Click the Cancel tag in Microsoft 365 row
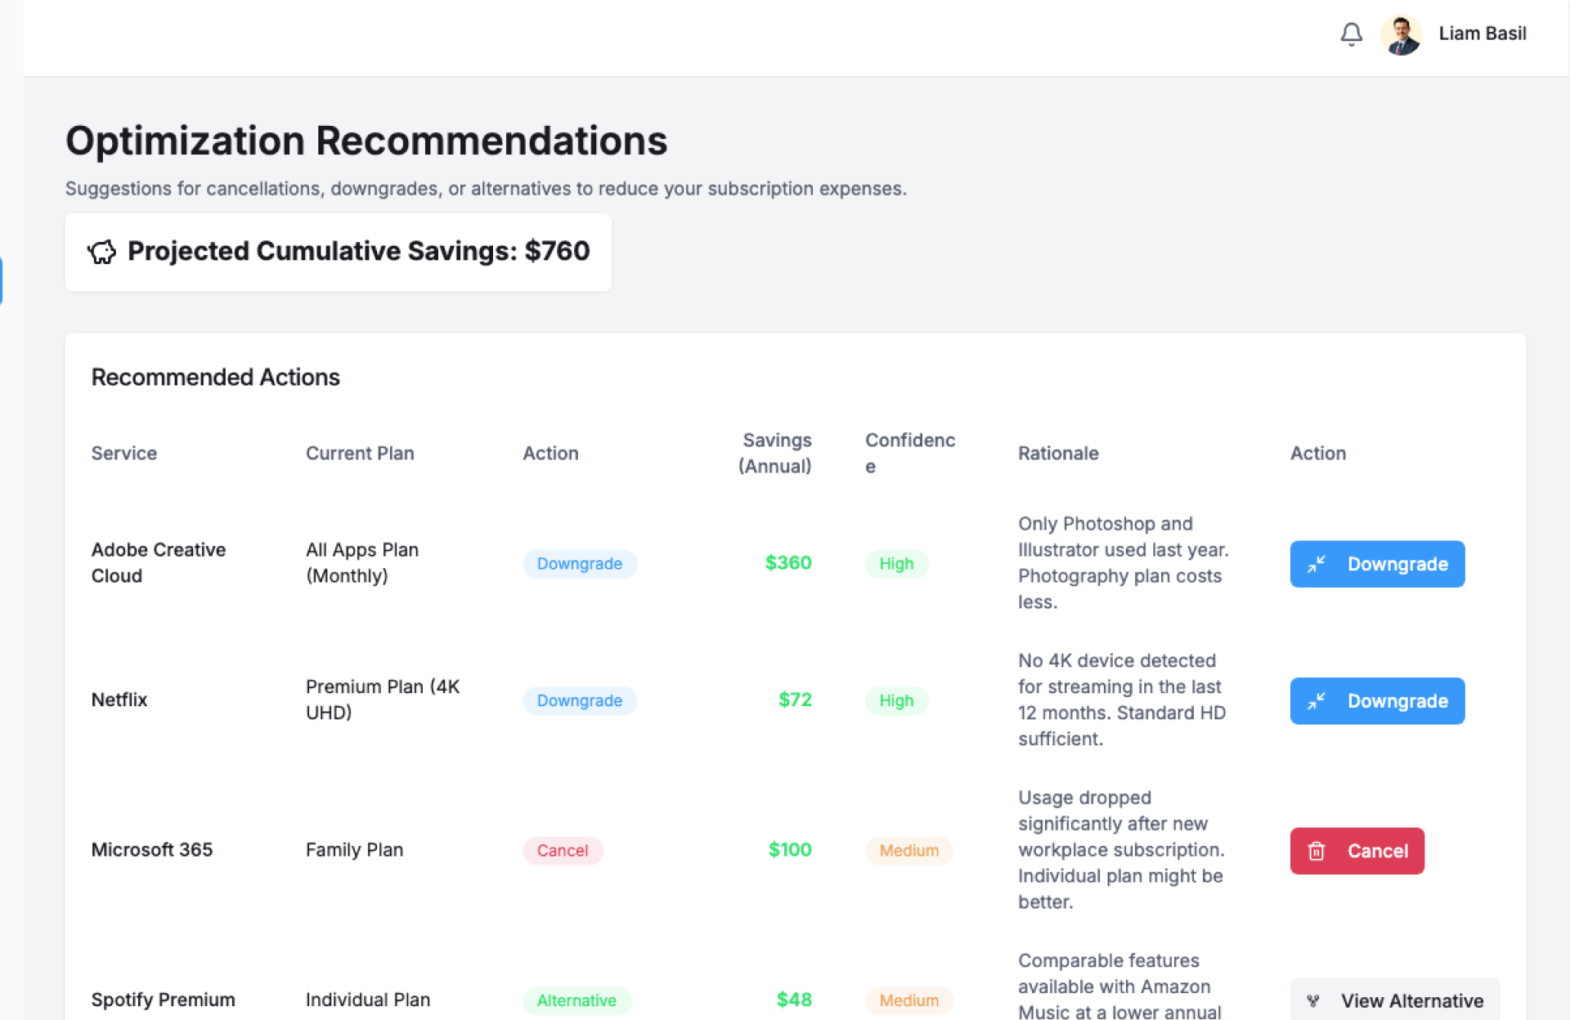Screen dimensions: 1570x1020 click(563, 851)
